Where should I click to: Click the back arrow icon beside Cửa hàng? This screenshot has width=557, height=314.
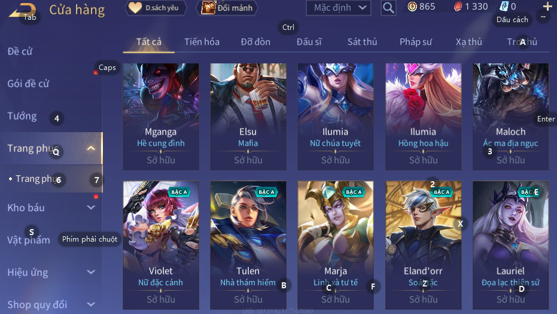(x=22, y=10)
